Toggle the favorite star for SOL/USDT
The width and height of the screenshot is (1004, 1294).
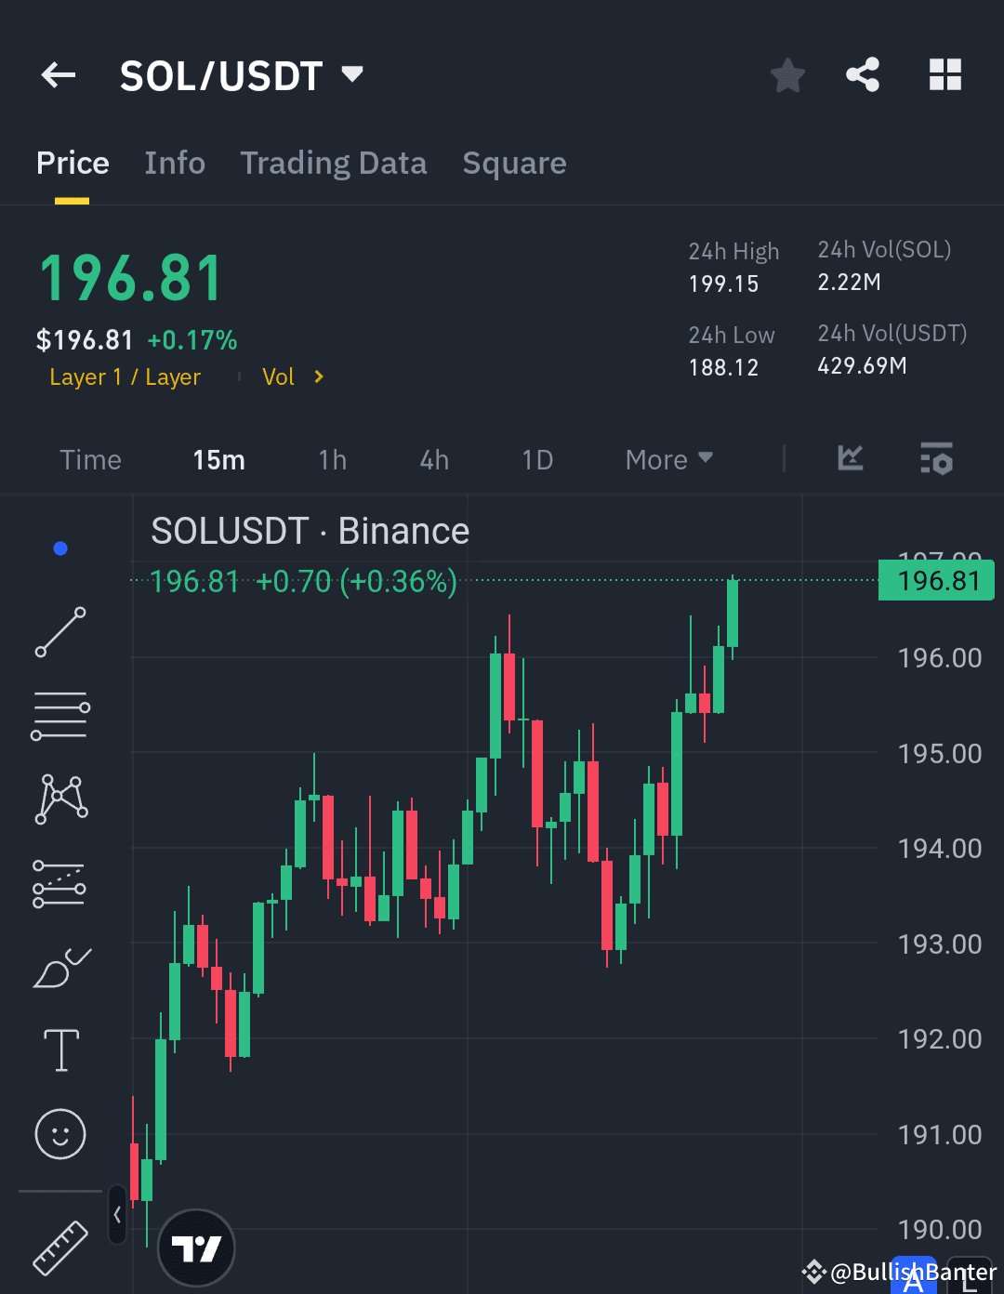pyautogui.click(x=787, y=76)
